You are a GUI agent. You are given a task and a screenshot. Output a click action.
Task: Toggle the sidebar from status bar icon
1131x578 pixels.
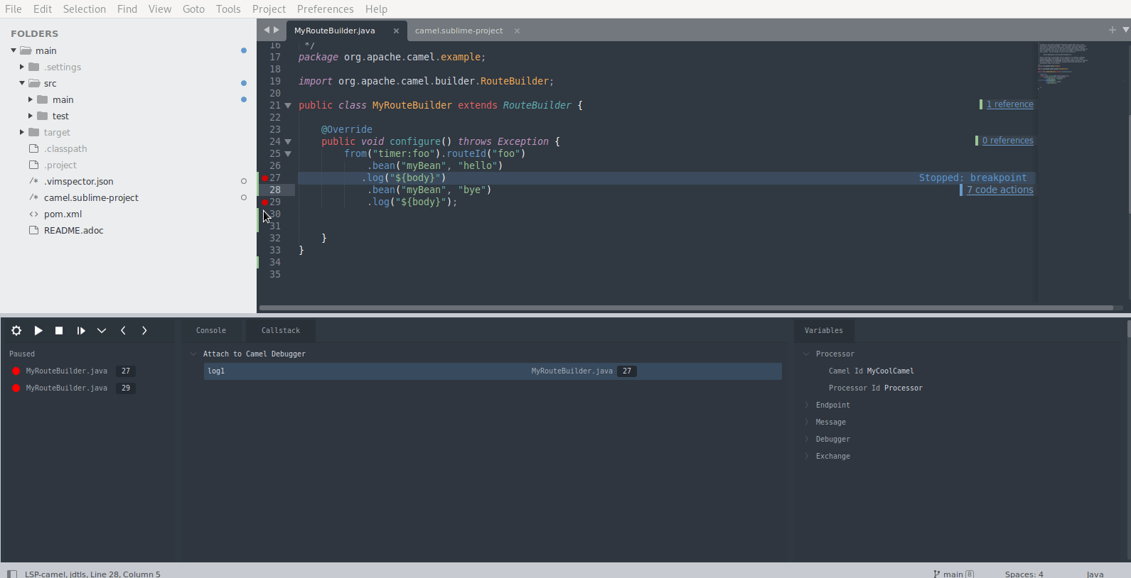click(12, 574)
